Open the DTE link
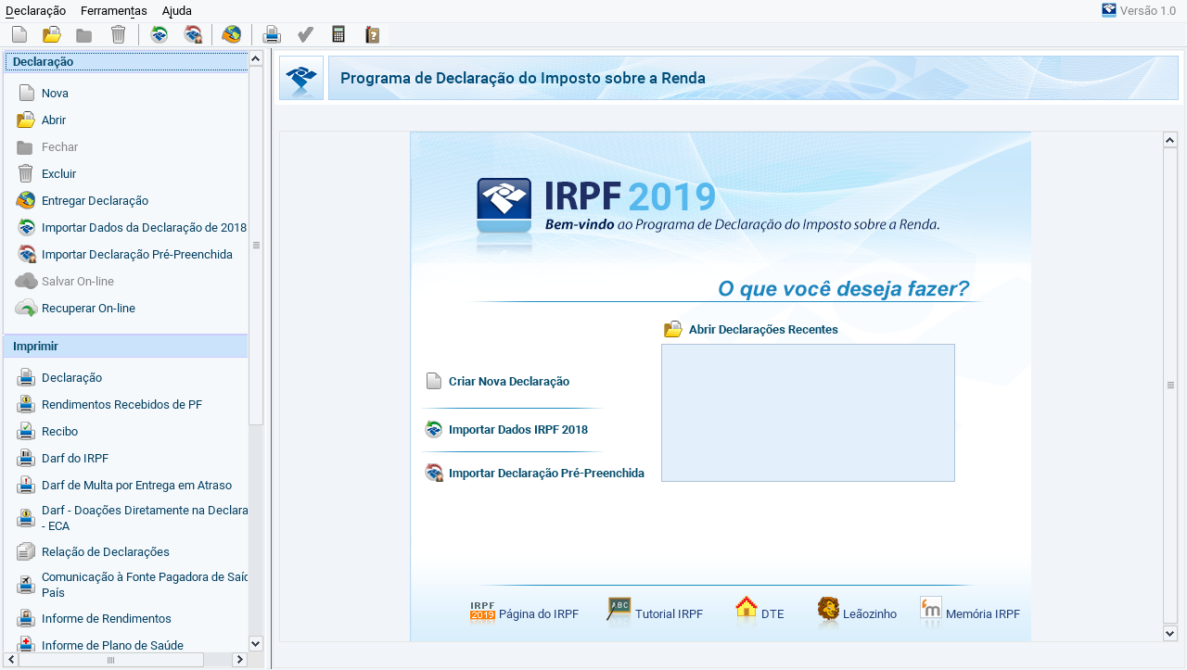Viewport: 1187px width, 670px height. click(x=772, y=614)
